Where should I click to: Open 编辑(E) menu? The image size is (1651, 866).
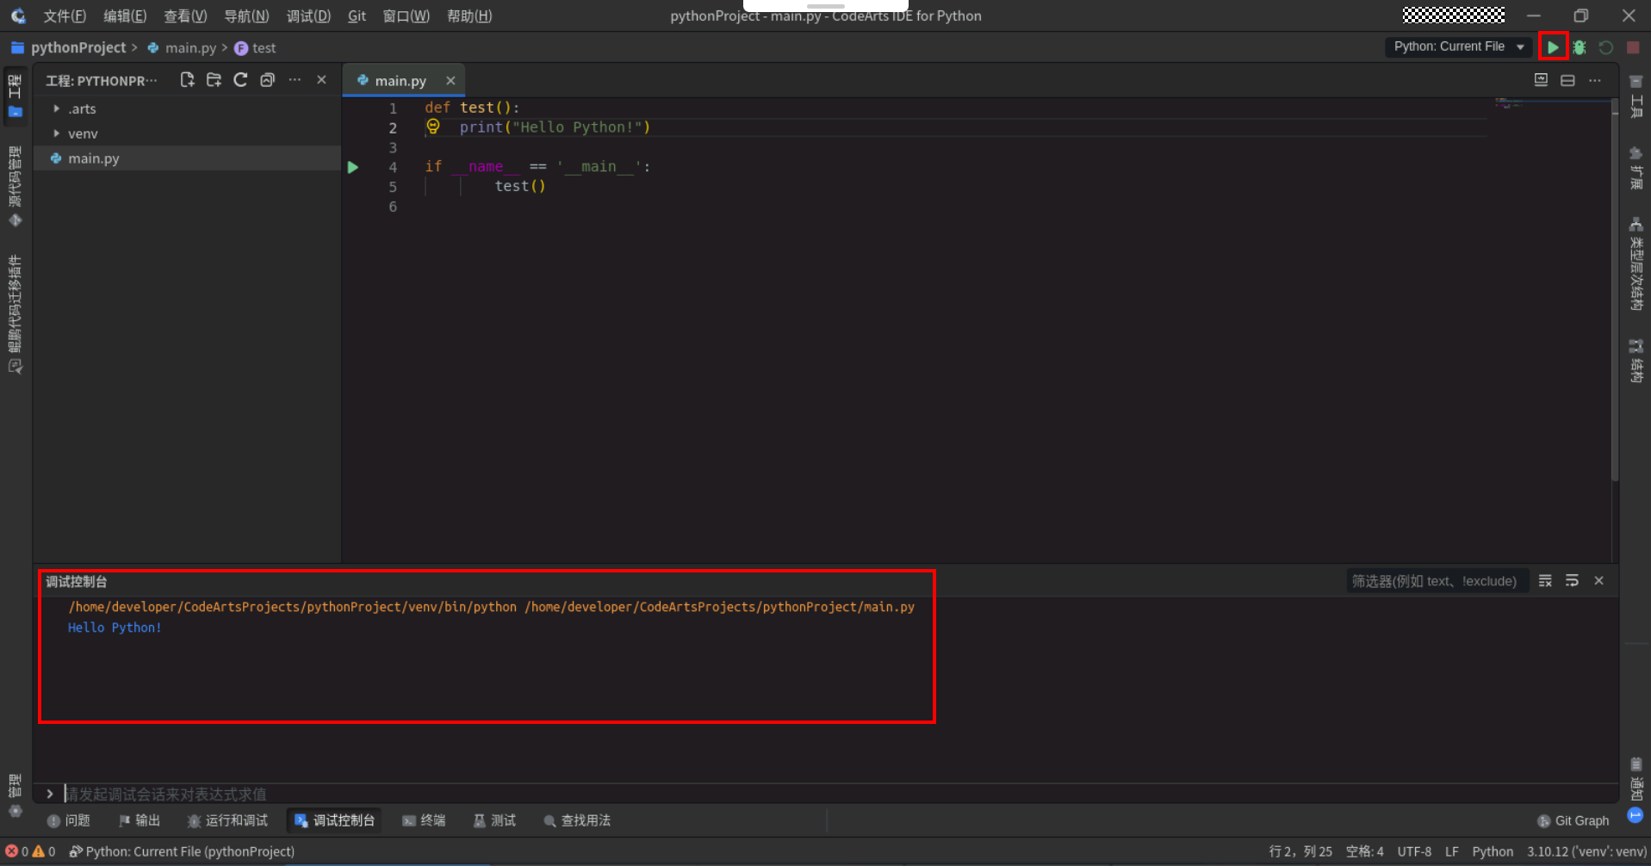point(125,15)
